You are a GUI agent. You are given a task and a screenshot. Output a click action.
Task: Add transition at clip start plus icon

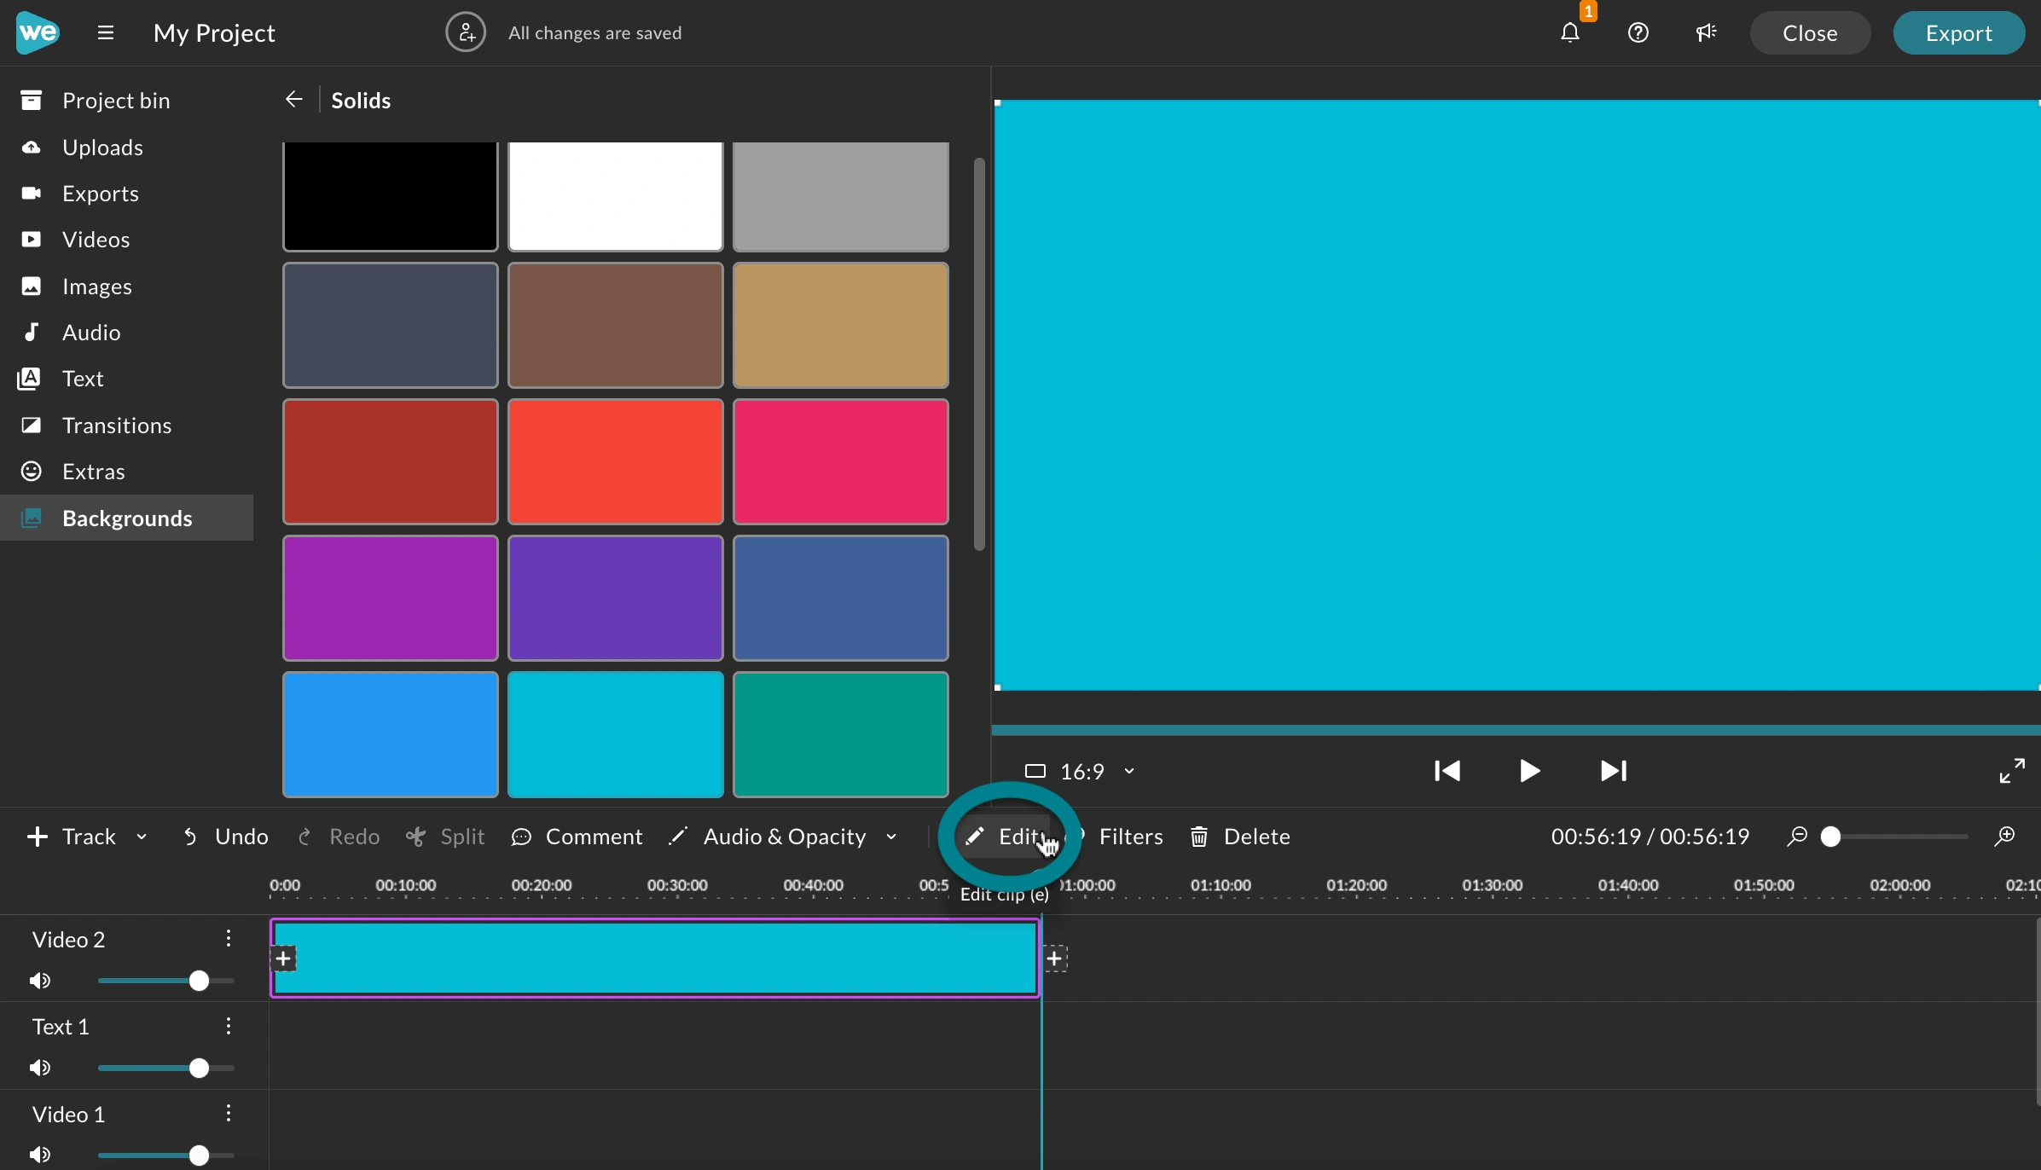283,959
